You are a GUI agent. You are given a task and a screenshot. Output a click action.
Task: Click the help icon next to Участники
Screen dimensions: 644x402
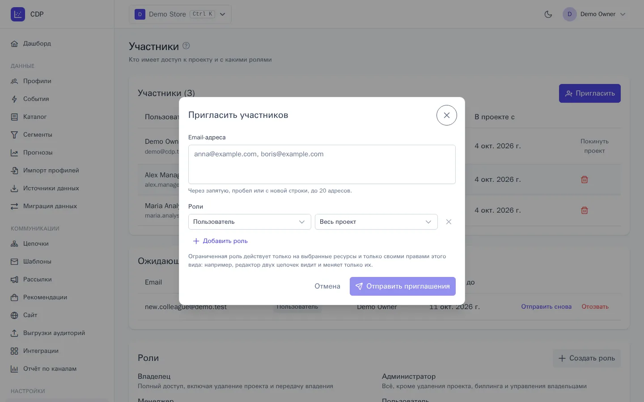tap(186, 46)
